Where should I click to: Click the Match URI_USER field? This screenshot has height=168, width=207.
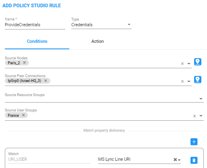[x=49, y=159]
